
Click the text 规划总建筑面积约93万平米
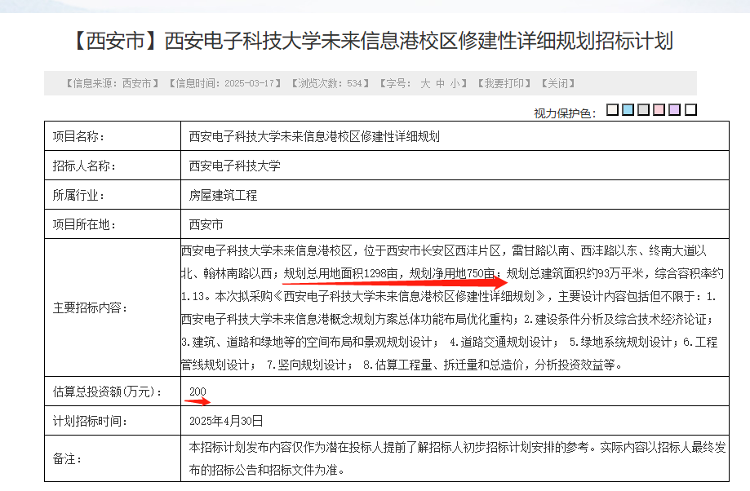point(575,273)
